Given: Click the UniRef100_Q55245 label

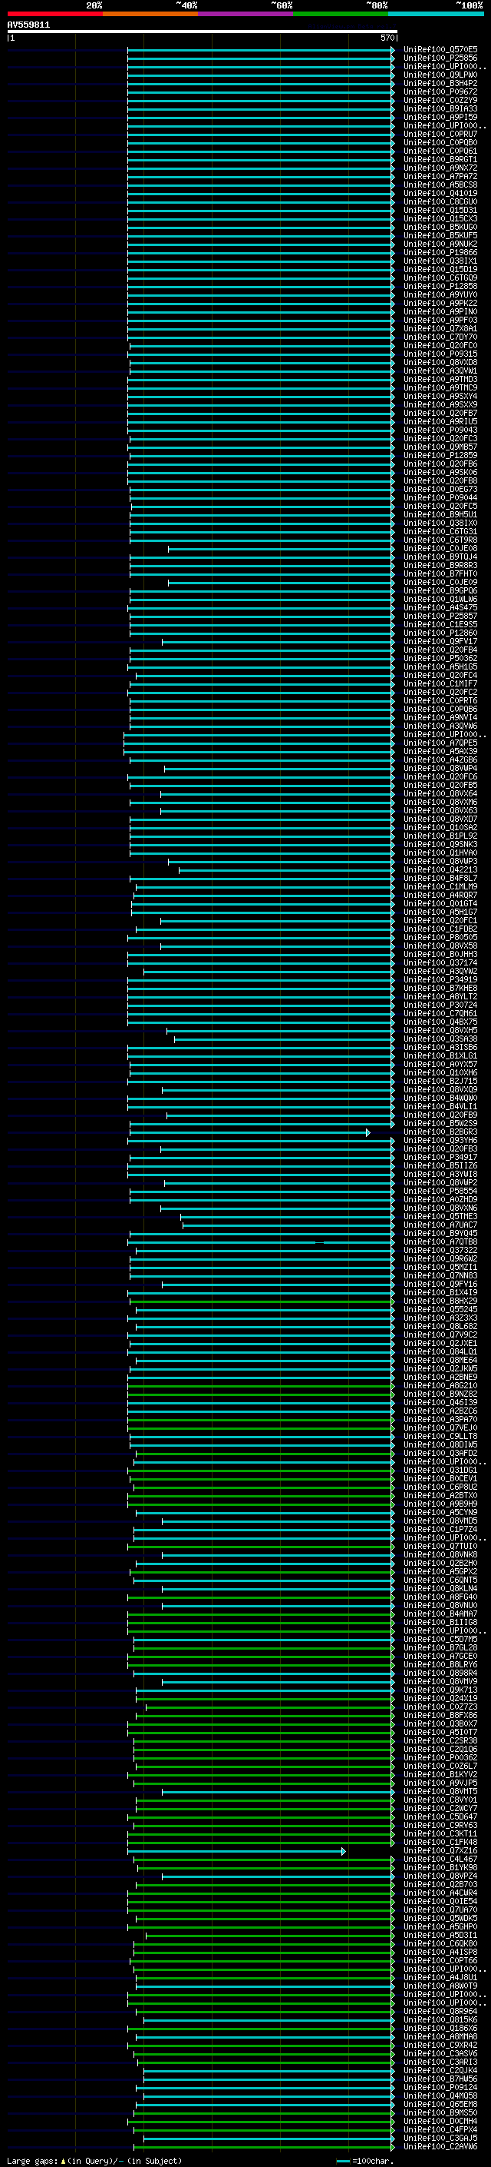Looking at the screenshot, I should click(440, 1309).
